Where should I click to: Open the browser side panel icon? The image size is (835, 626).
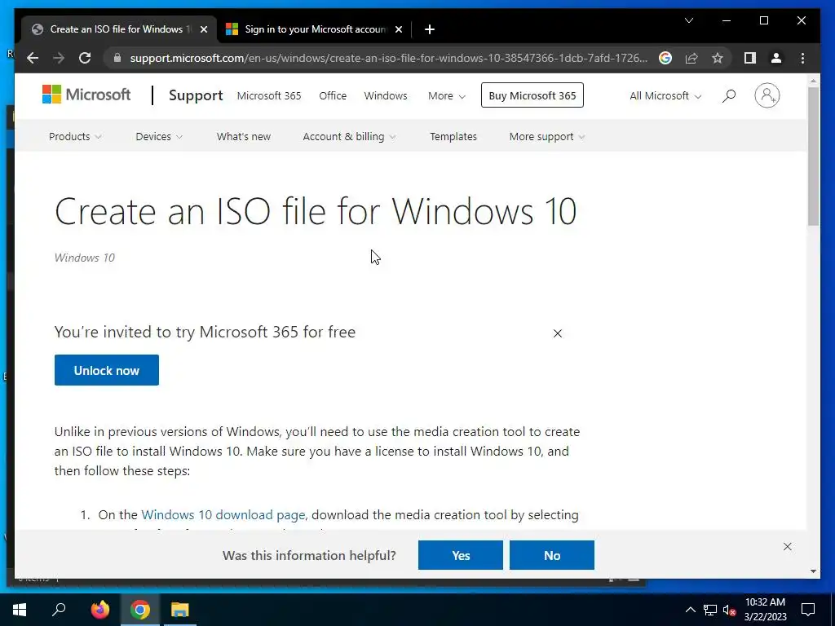(750, 58)
